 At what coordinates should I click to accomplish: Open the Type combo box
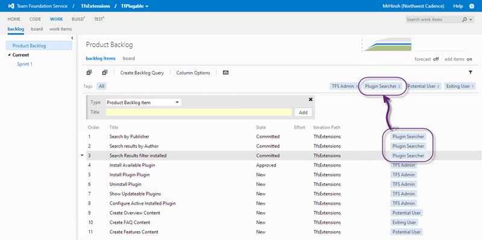tap(143, 102)
